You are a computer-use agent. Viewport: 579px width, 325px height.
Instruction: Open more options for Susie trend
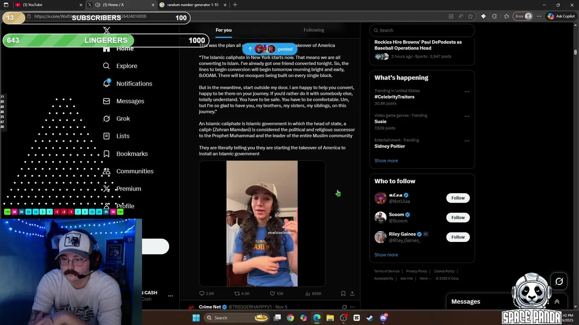(x=467, y=116)
